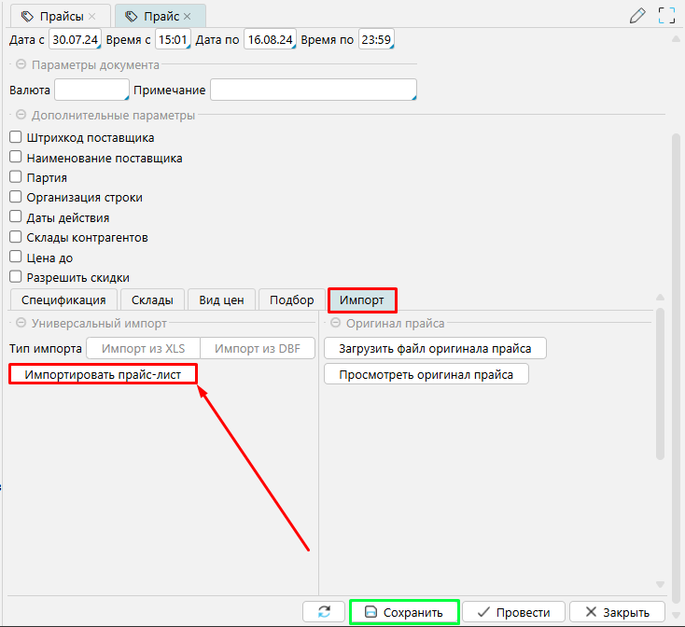Enable the Штрихкод поставщика checkbox
The width and height of the screenshot is (685, 627).
coord(15,137)
